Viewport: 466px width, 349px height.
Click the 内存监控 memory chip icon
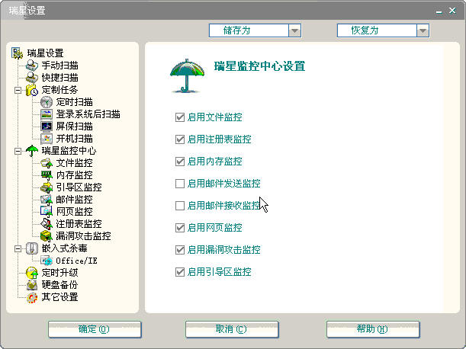pos(47,175)
